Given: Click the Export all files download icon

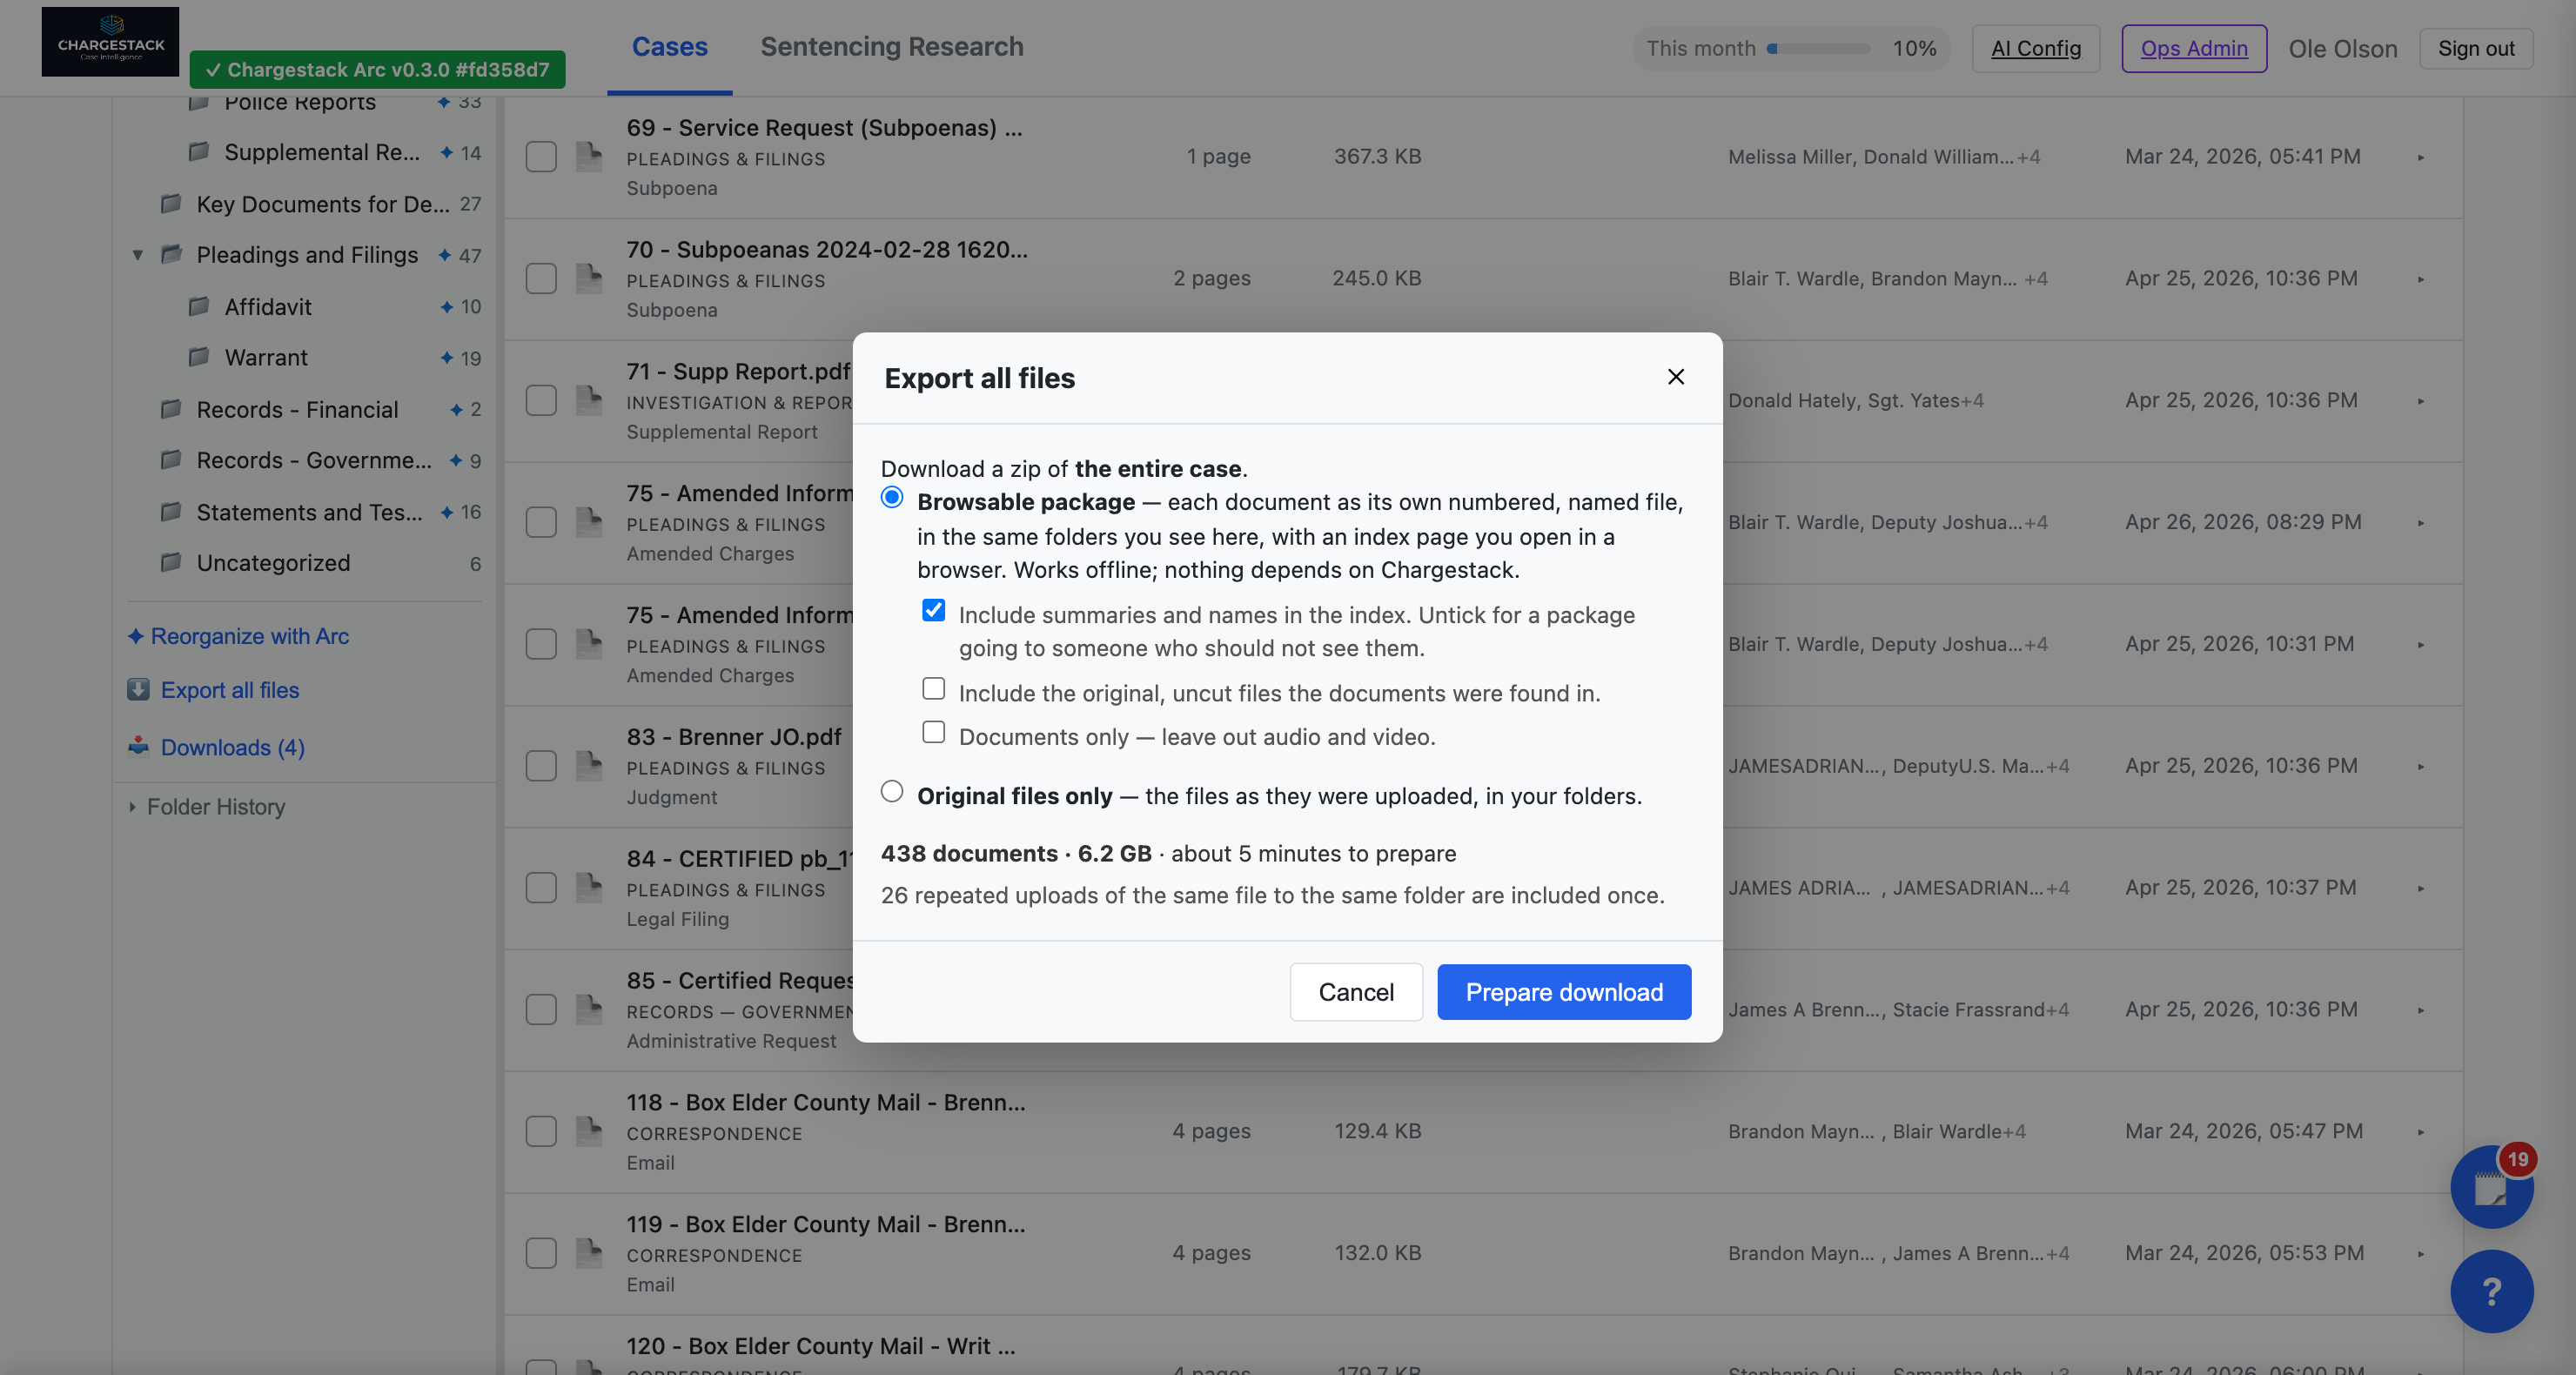Looking at the screenshot, I should (x=138, y=689).
